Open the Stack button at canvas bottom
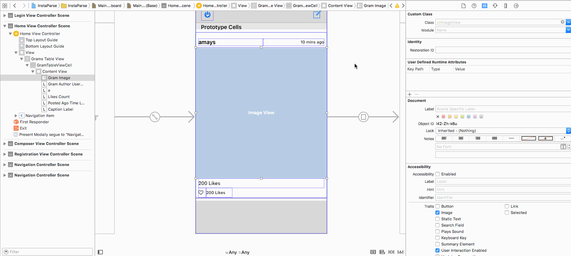Image resolution: width=571 pixels, height=256 pixels. tap(373, 252)
